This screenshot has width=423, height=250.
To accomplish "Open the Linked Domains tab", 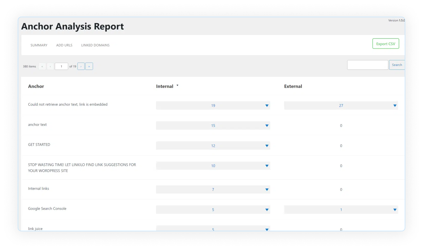I will (x=95, y=45).
